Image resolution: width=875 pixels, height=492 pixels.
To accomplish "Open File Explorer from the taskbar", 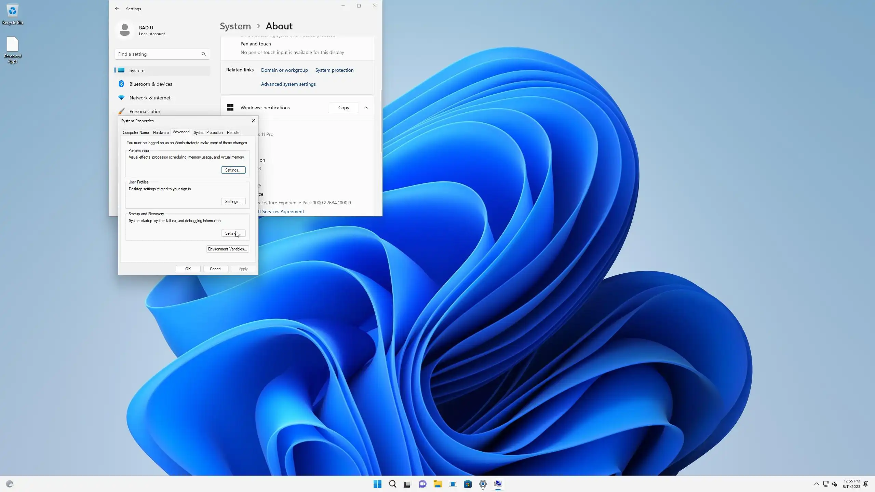I will 437,484.
